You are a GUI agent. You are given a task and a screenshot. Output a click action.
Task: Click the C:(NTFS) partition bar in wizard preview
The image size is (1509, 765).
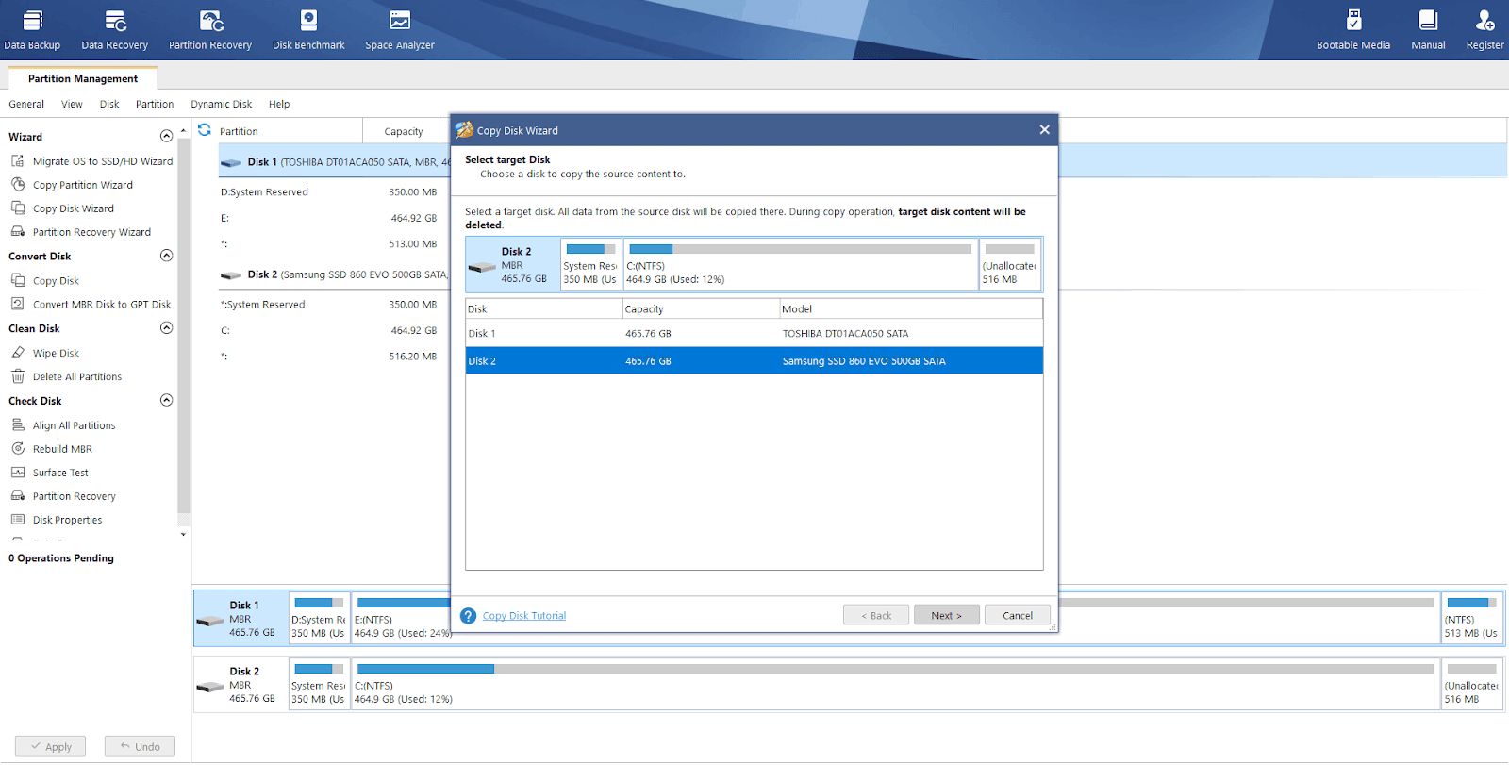800,264
